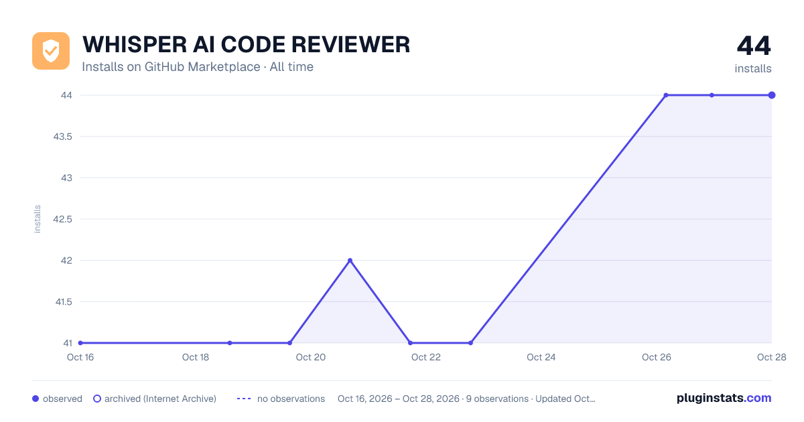Click the pluginstats.com link
Screen dimensions: 804x422
(724, 398)
